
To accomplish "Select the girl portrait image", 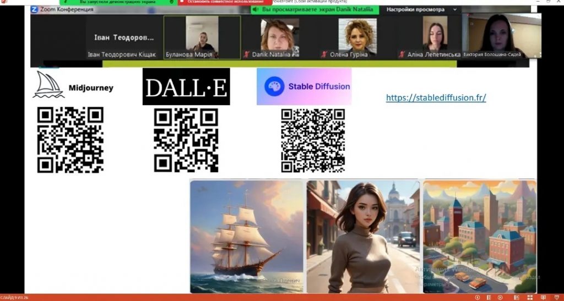I will [x=363, y=236].
